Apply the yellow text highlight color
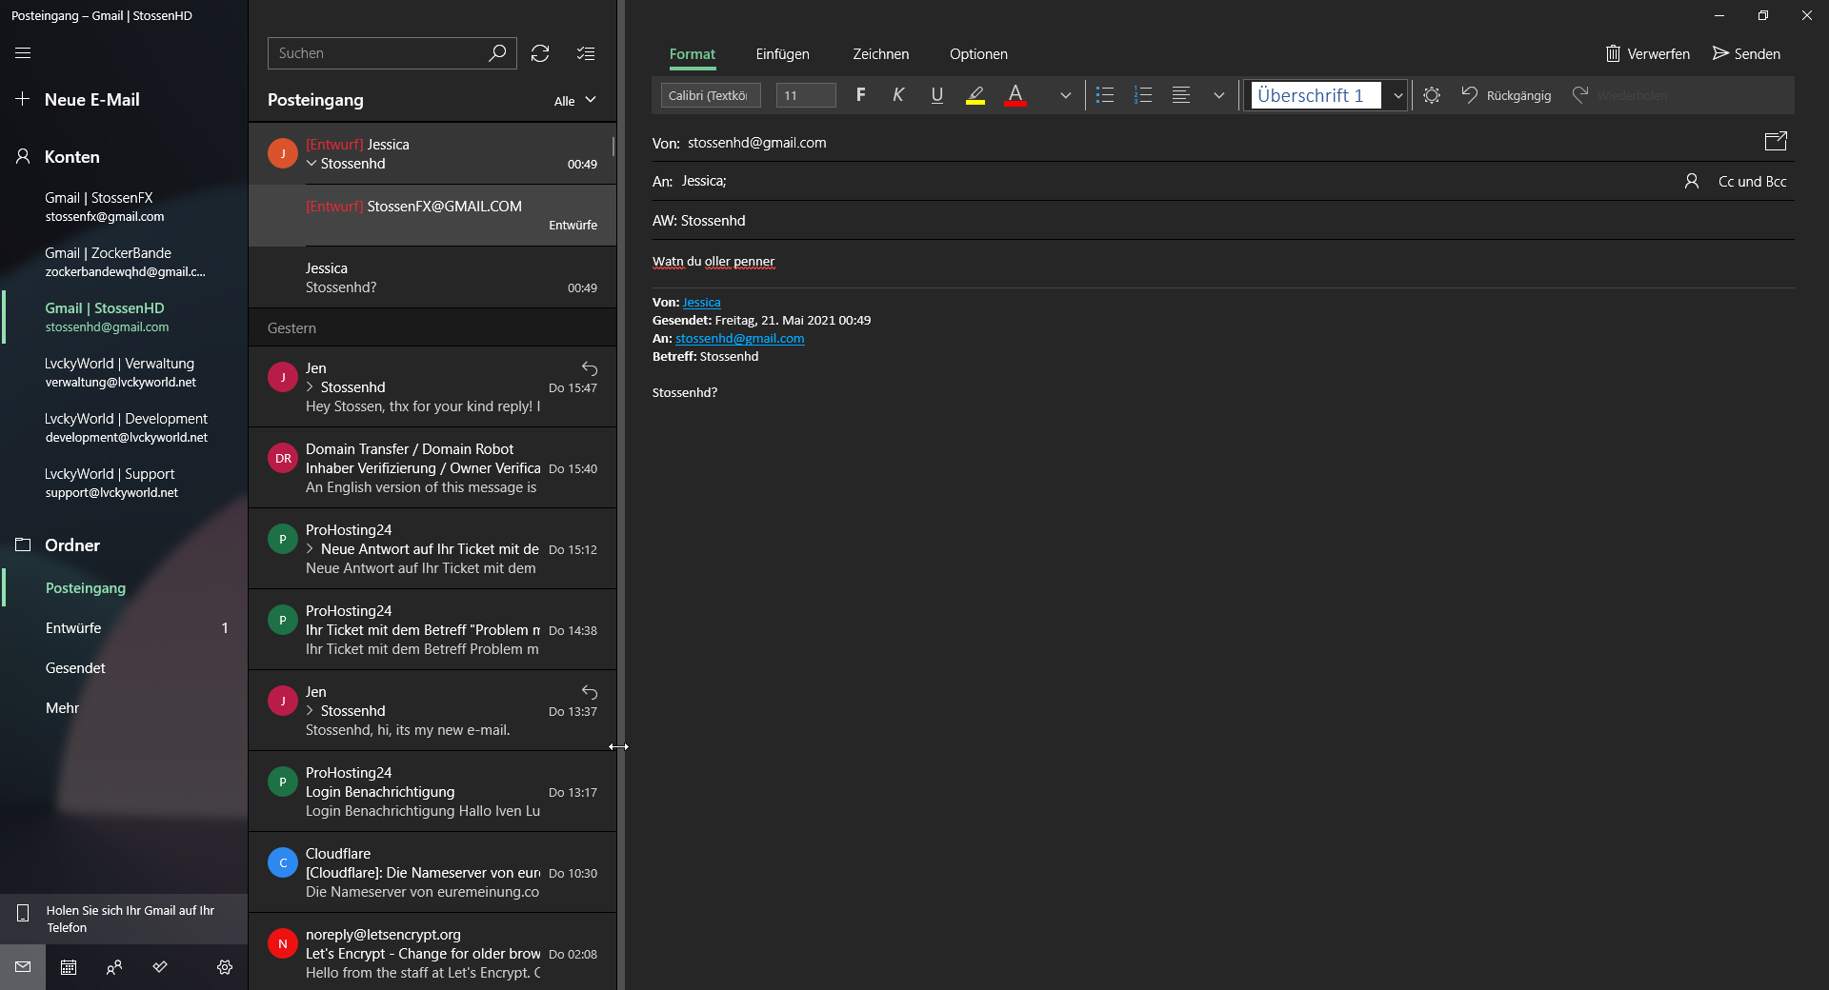Viewport: 1829px width, 990px height. click(x=975, y=95)
